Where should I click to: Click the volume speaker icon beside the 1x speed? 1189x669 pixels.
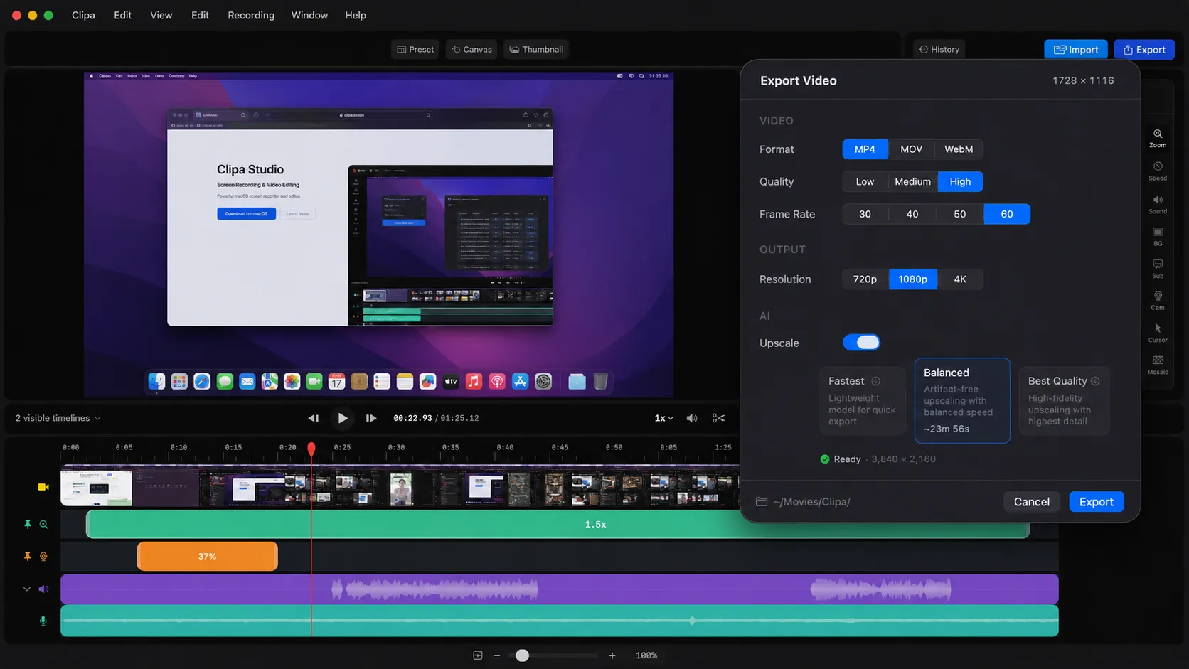click(691, 418)
